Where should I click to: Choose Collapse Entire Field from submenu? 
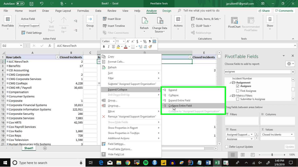tap(193, 106)
